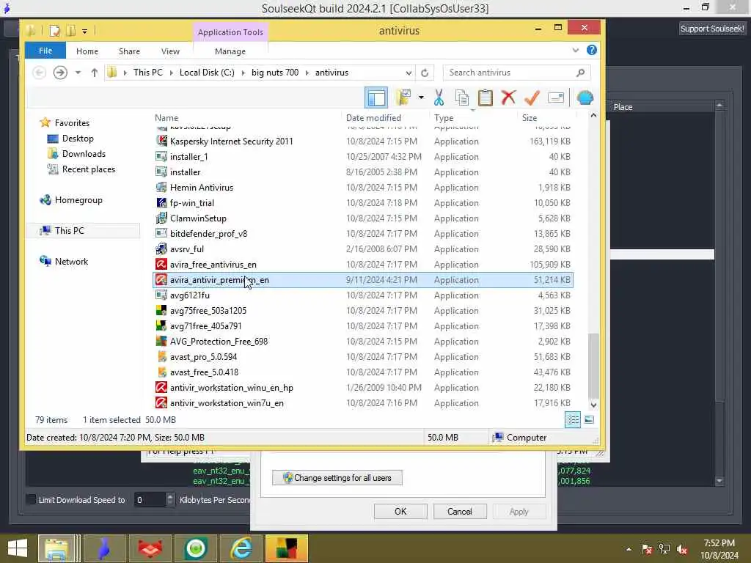
Task: Go back with the back arrow
Action: pyautogui.click(x=40, y=73)
